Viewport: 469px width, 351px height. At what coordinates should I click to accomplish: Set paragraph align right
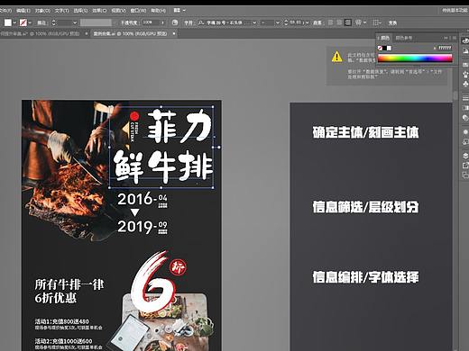click(x=348, y=22)
